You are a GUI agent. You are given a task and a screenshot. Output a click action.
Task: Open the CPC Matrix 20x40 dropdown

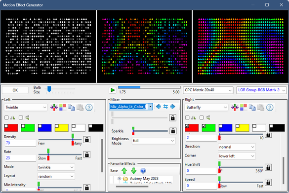coord(208,90)
